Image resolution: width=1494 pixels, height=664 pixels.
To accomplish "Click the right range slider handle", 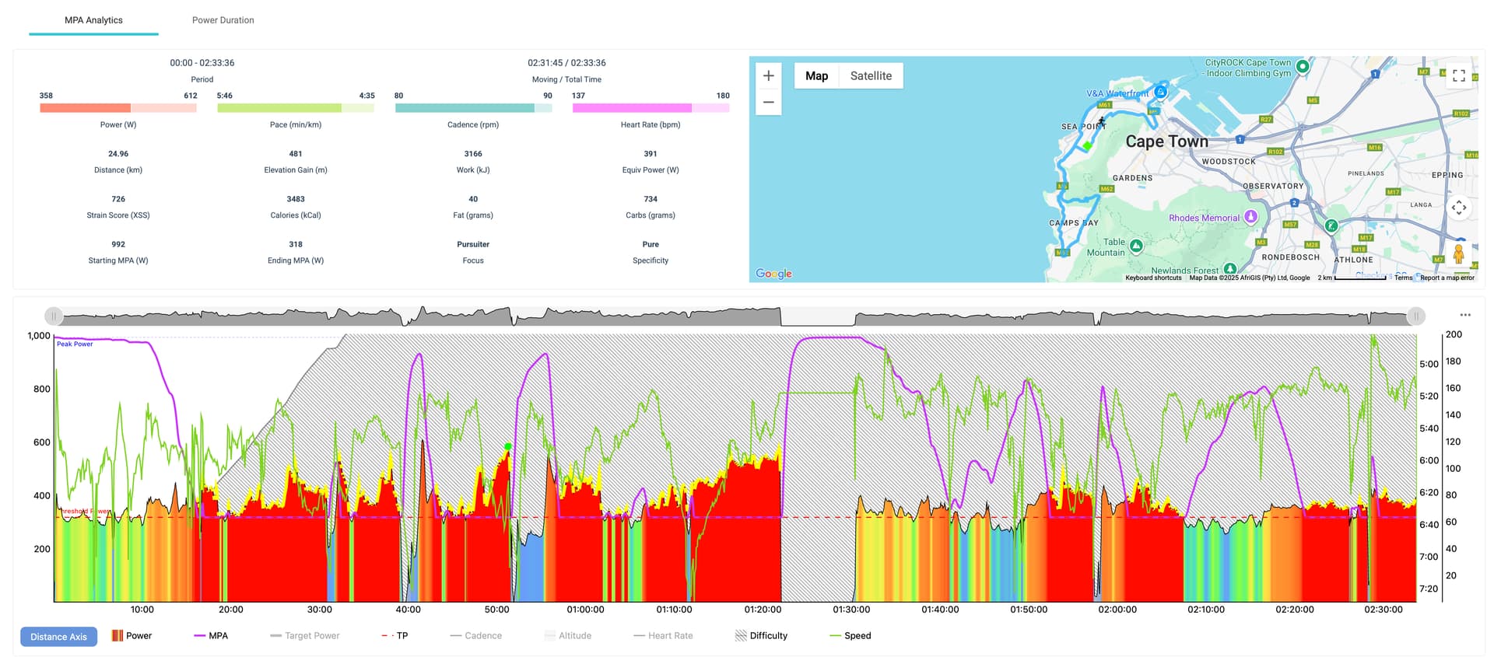I will pyautogui.click(x=1416, y=316).
